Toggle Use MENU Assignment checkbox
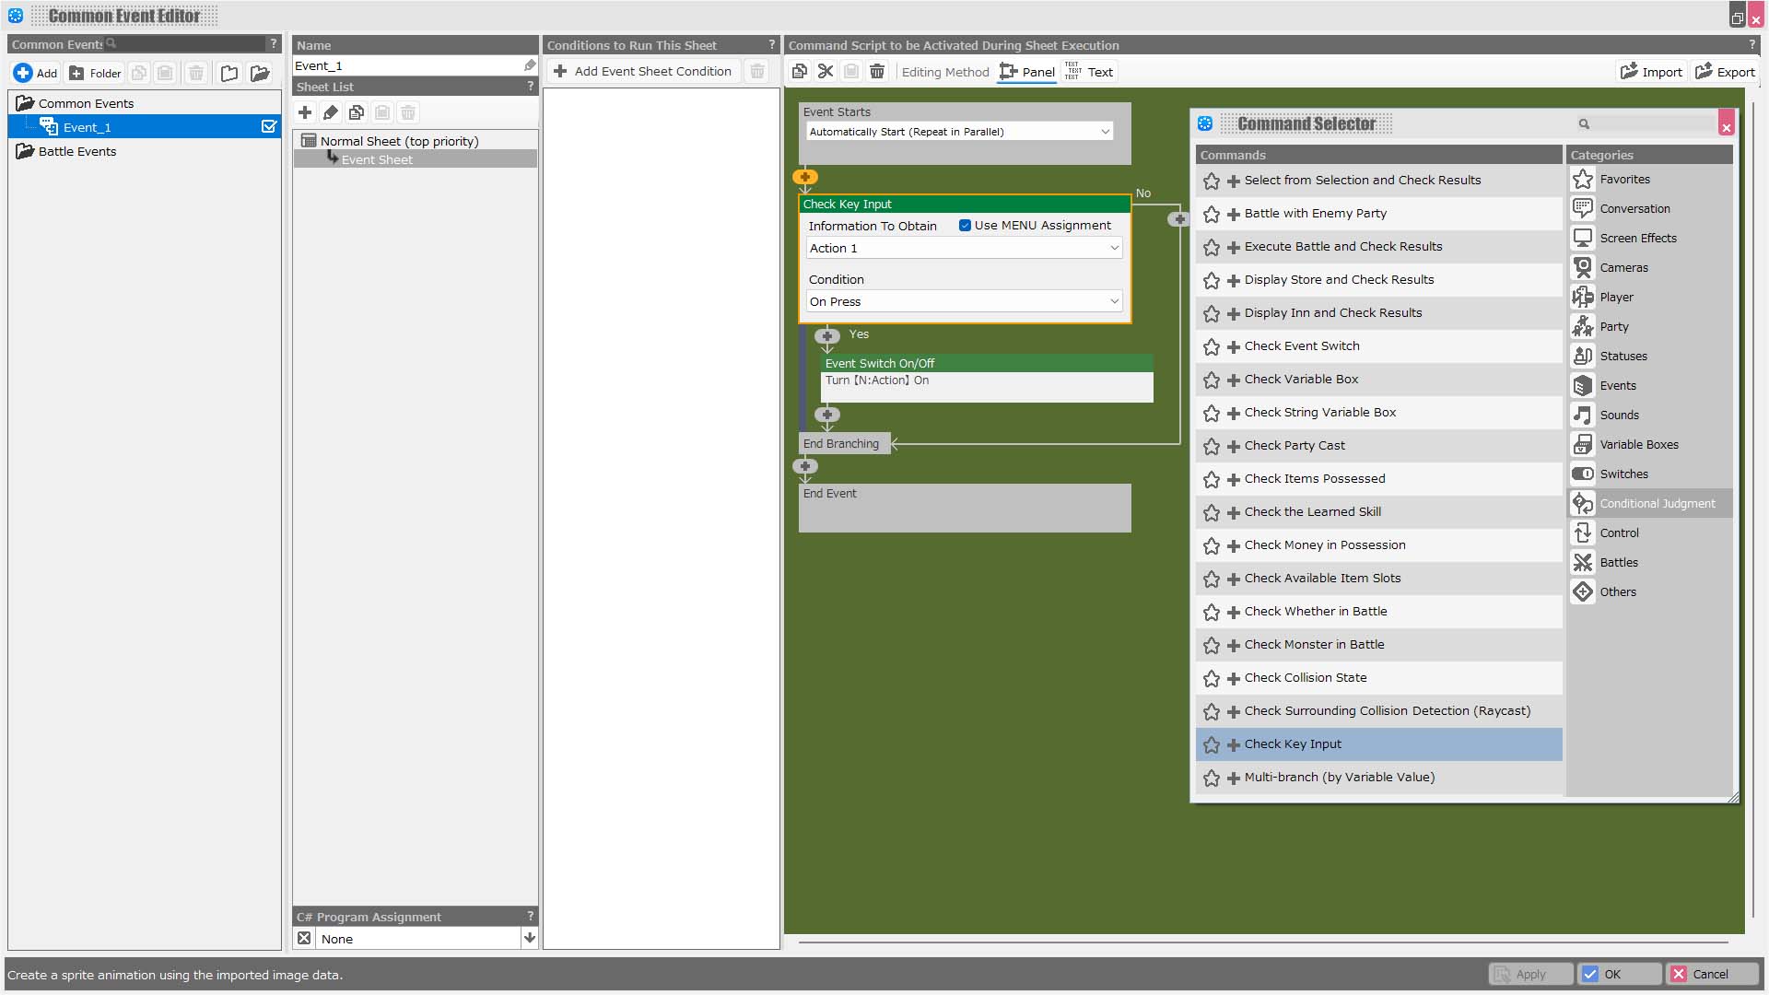Image resolution: width=1769 pixels, height=995 pixels. pyautogui.click(x=965, y=226)
